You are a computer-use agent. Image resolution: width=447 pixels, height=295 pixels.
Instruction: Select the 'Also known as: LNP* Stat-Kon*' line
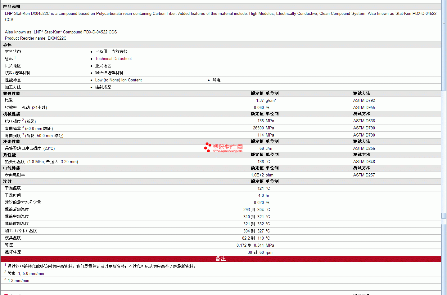(61, 32)
